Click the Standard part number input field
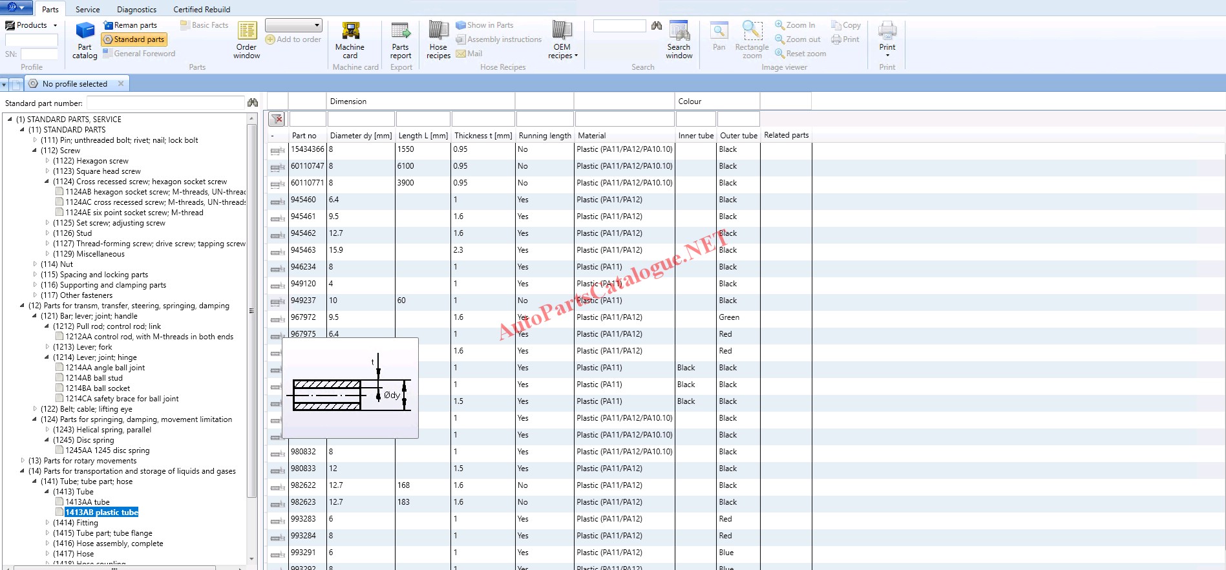This screenshot has width=1226, height=570. (x=165, y=103)
